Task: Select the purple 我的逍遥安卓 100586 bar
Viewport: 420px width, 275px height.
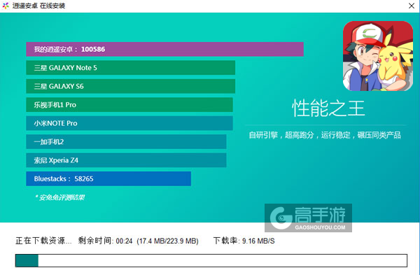Action: [x=164, y=49]
